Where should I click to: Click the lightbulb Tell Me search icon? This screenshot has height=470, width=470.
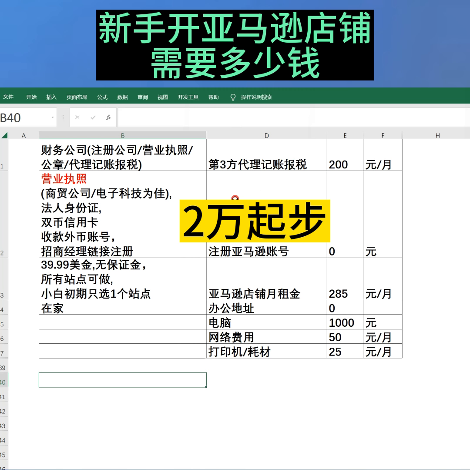coord(233,97)
